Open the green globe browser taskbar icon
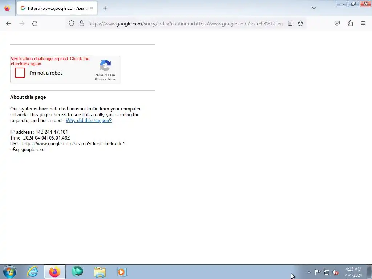The height and width of the screenshot is (279, 372). [77, 272]
